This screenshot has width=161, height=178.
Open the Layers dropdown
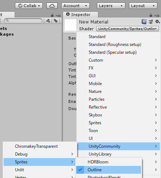coord(111,6)
